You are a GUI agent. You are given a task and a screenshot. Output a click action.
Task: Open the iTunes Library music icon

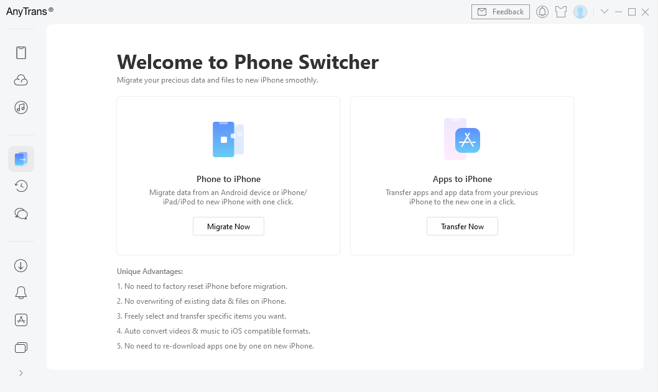pyautogui.click(x=21, y=107)
